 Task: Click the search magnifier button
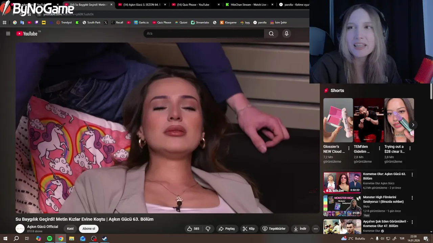(x=271, y=33)
